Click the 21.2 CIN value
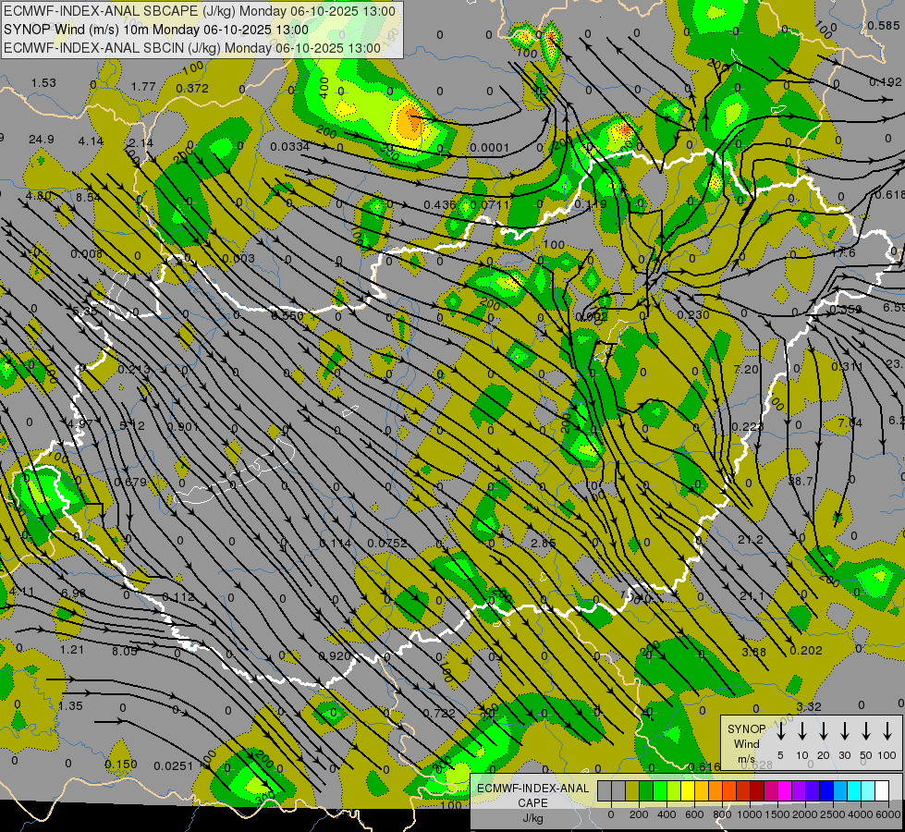 coord(751,539)
